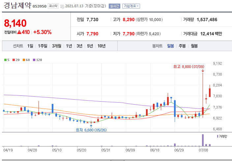
Task: Switch to 일봉 daily candle chart
Action: tap(170, 46)
